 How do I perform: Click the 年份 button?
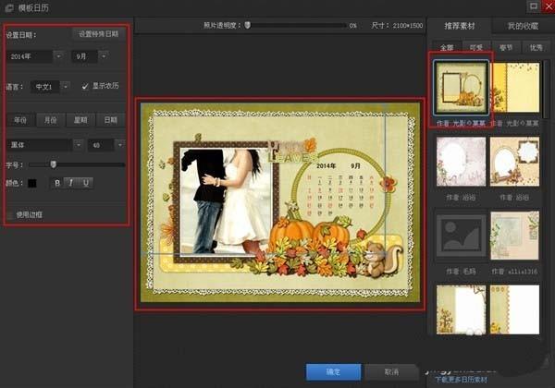[20, 120]
